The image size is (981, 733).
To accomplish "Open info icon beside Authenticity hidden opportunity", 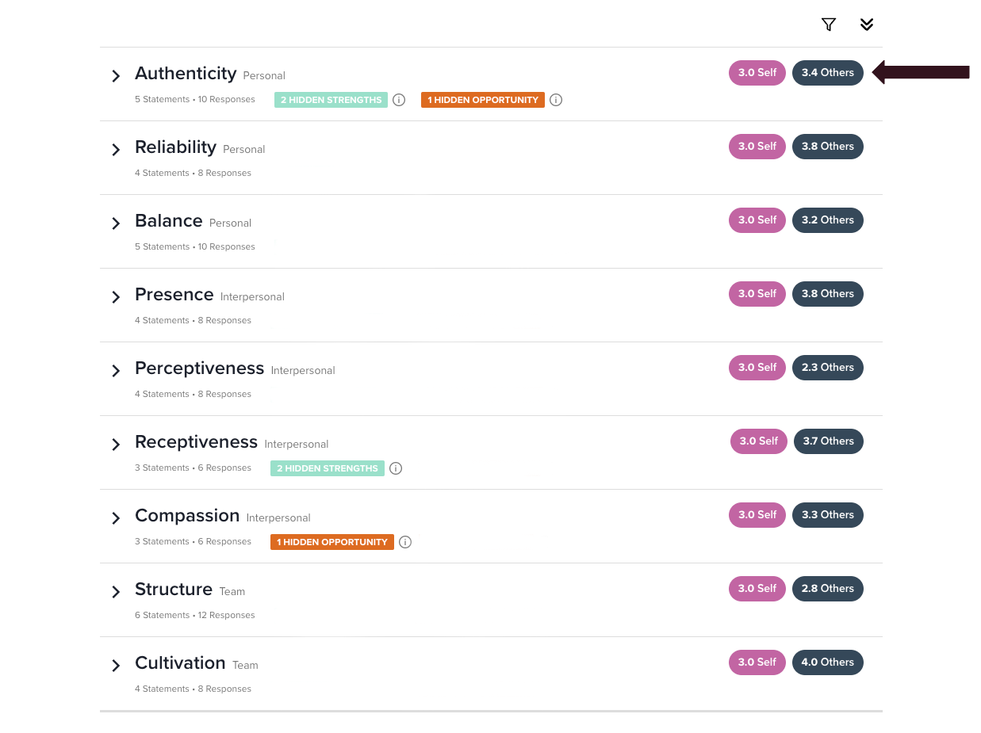I will (x=556, y=100).
